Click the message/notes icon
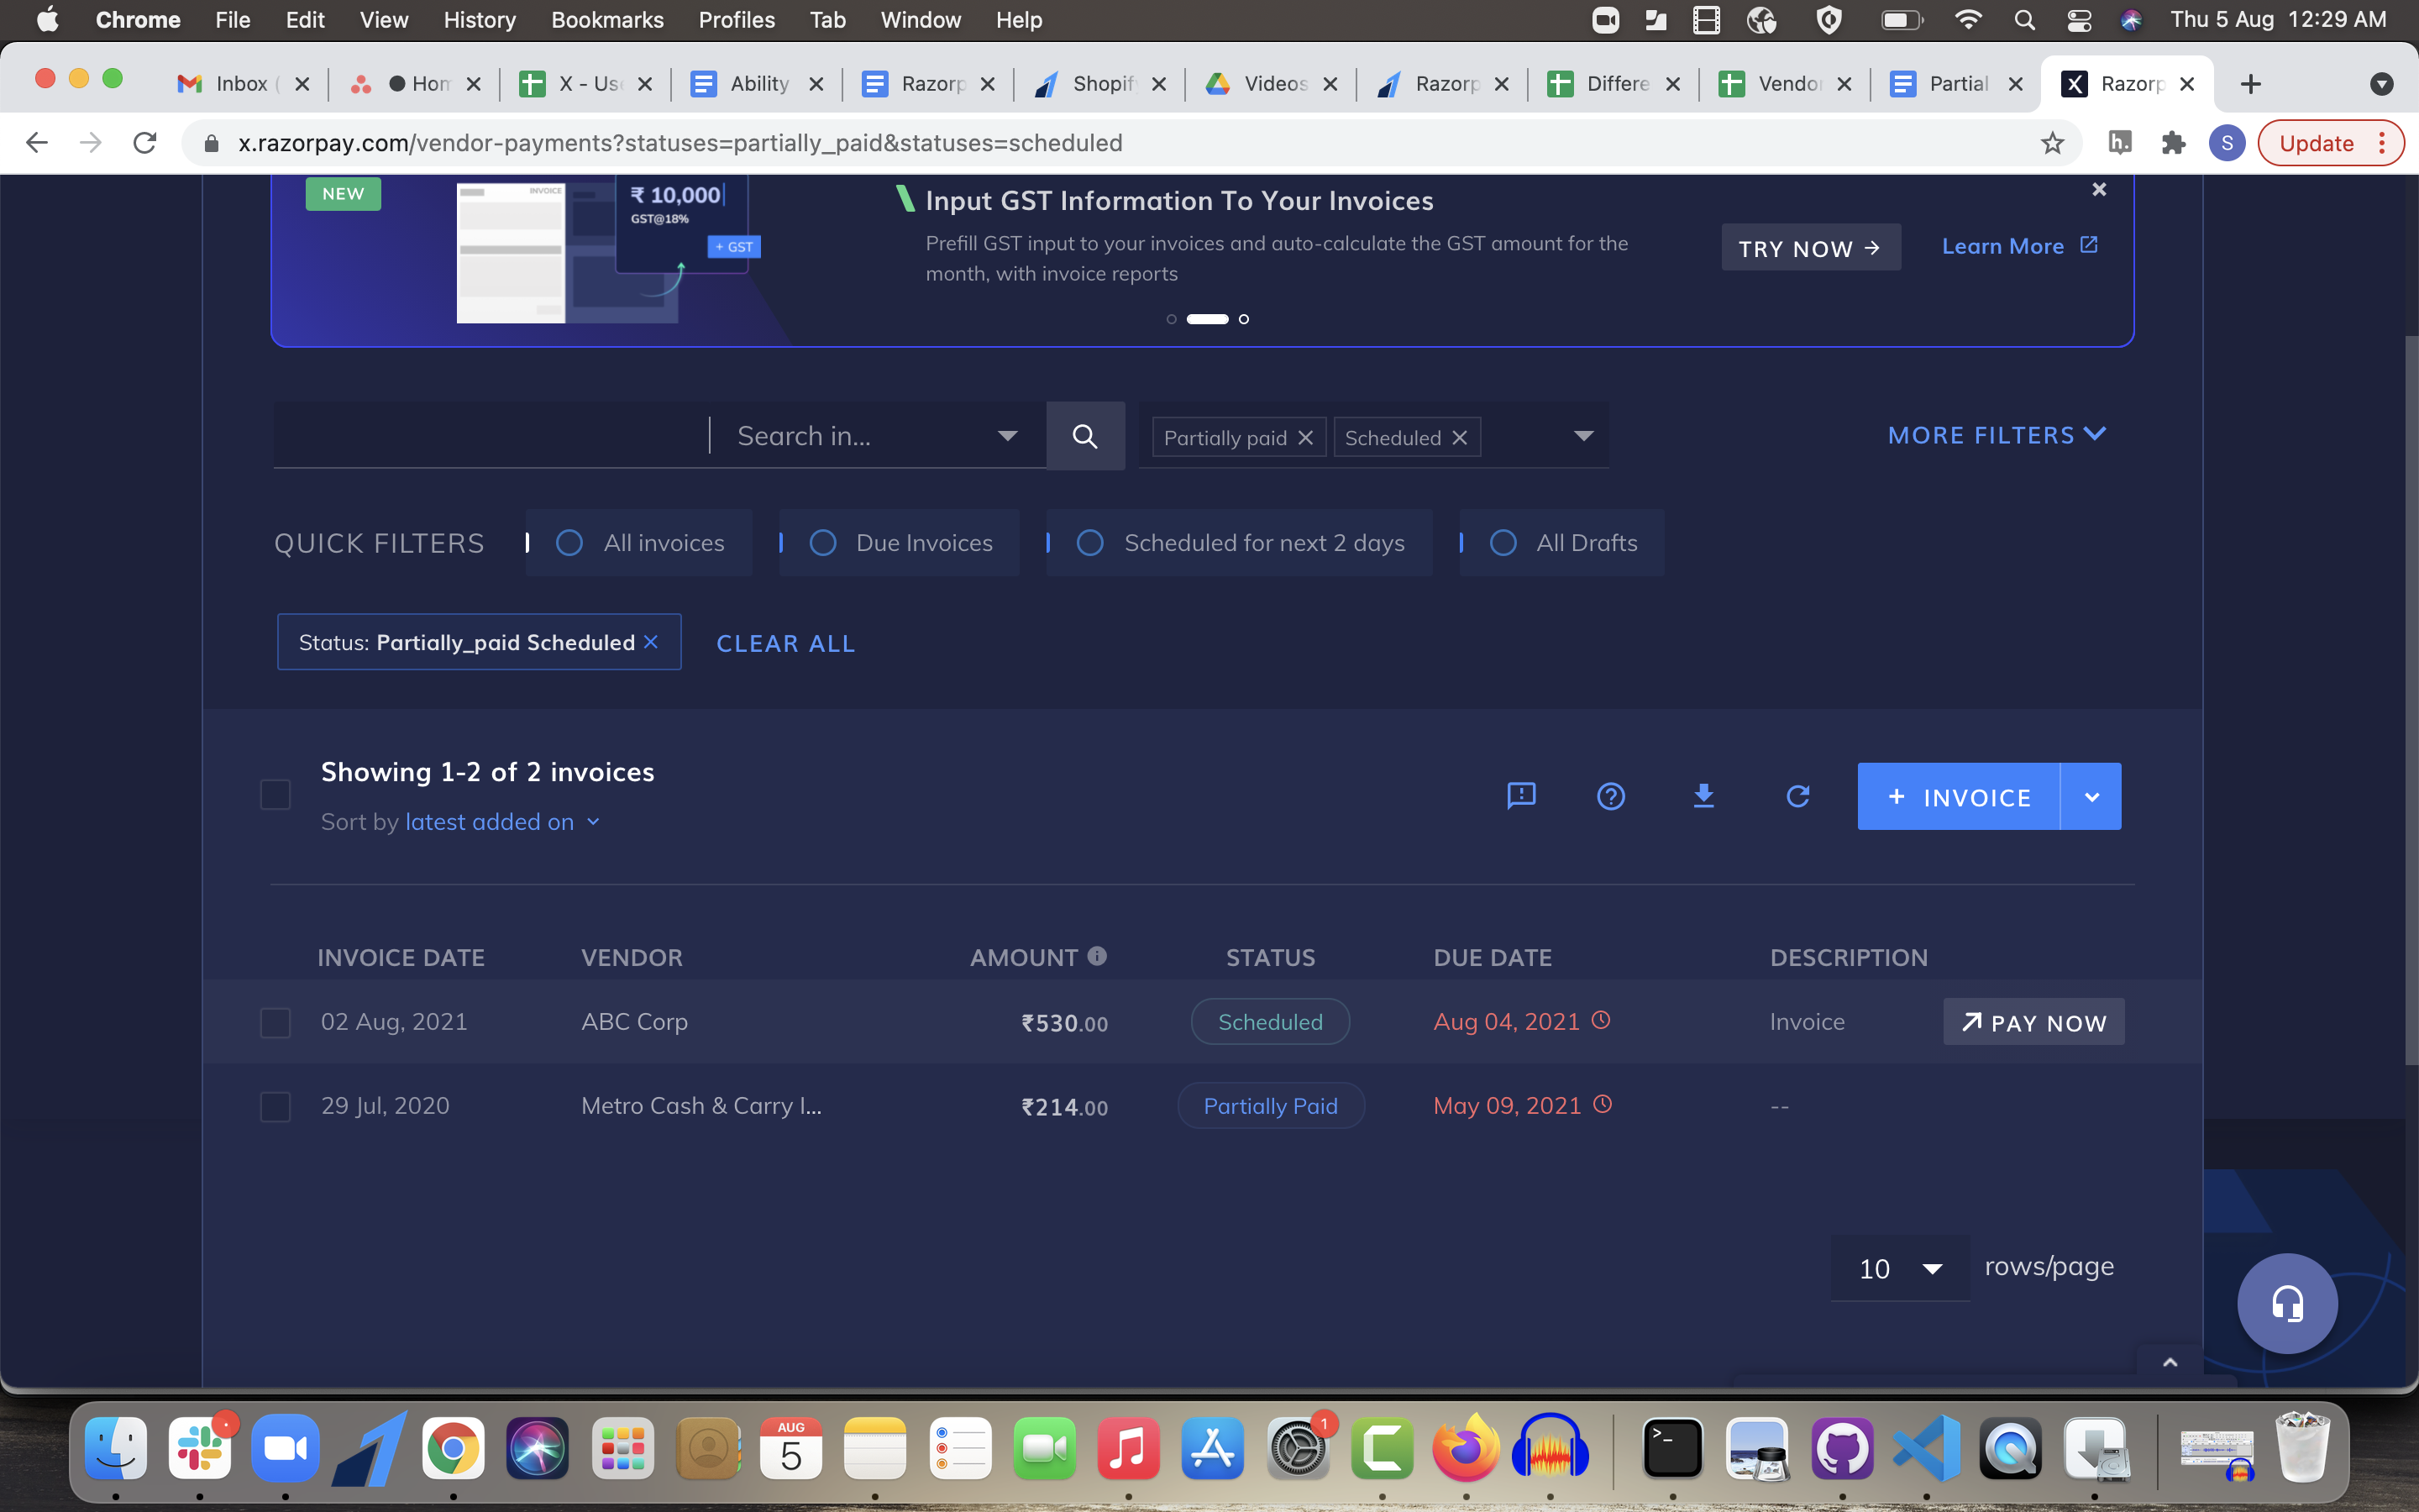Screen dimensions: 2419x1512 point(1520,796)
